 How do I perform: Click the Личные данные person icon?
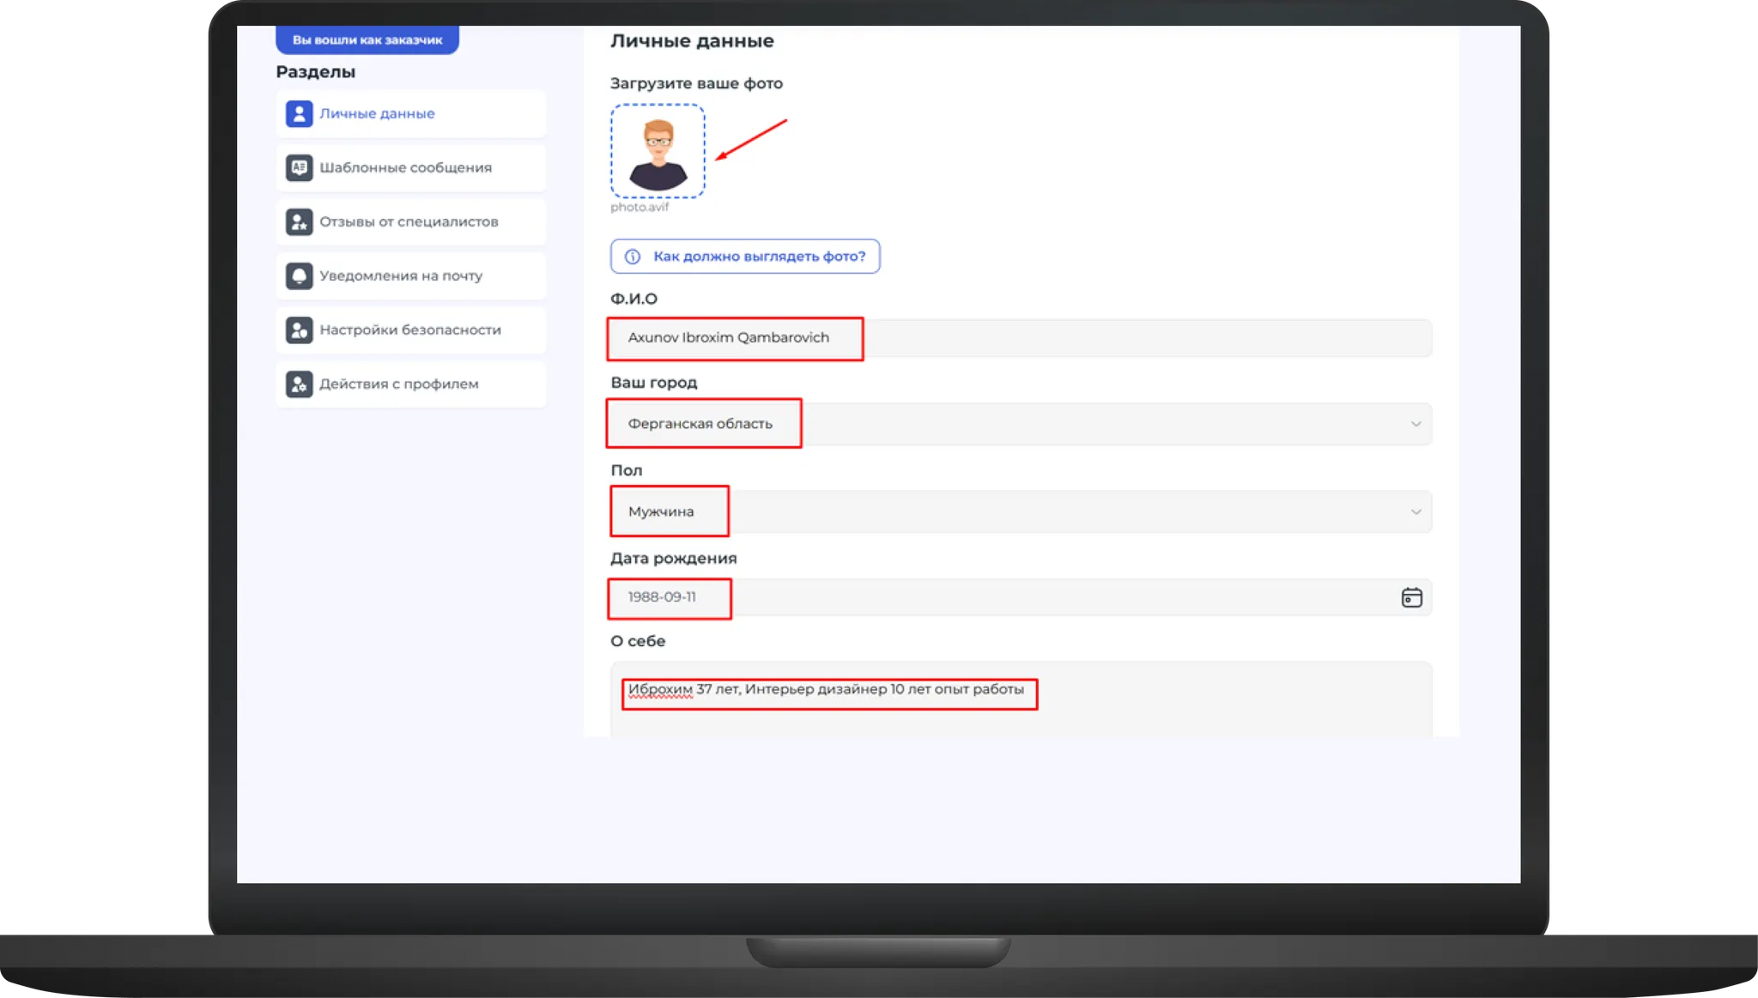pos(299,114)
